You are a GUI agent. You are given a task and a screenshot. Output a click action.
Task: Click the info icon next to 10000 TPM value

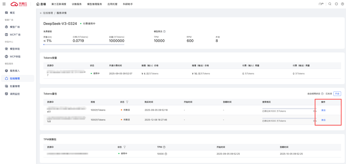[166, 154]
